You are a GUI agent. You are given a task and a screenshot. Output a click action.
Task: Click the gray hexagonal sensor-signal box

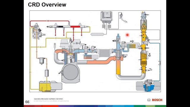[x=97, y=34]
